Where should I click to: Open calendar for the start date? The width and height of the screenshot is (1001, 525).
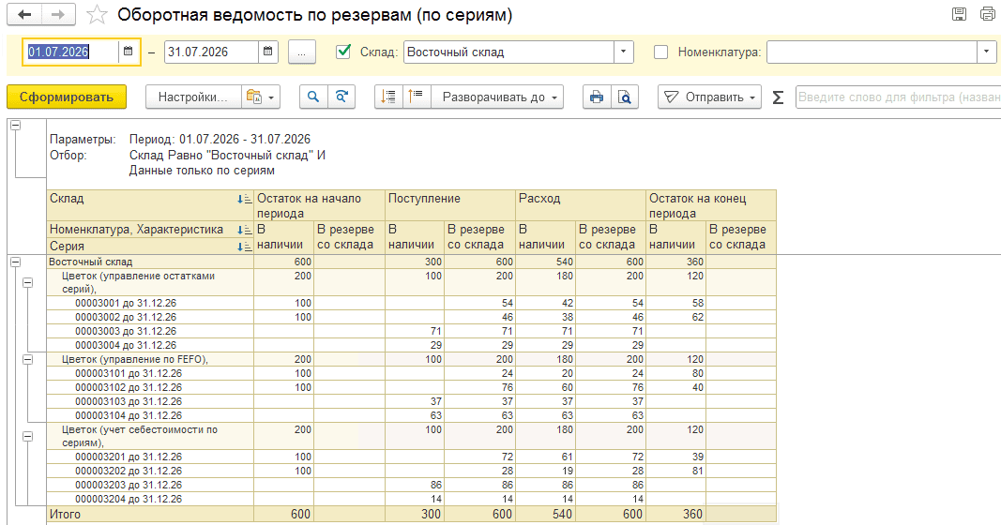point(129,52)
